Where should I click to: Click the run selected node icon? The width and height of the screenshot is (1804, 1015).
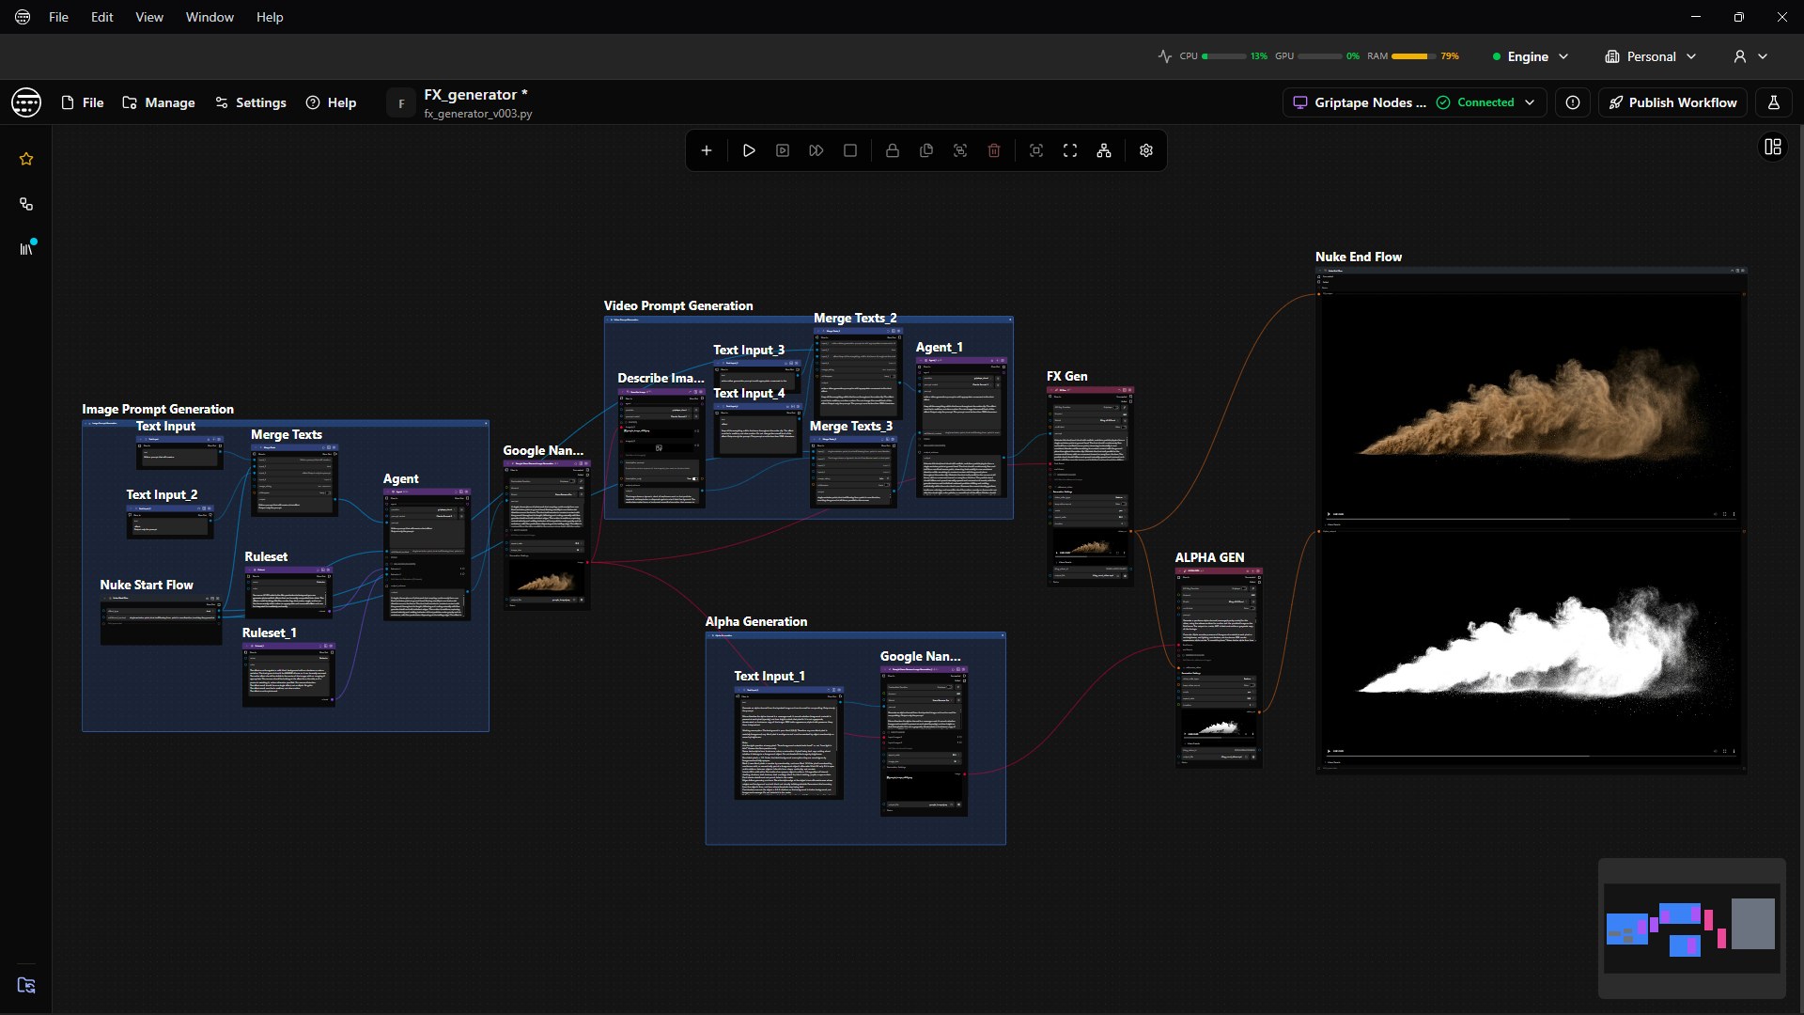[x=783, y=150]
